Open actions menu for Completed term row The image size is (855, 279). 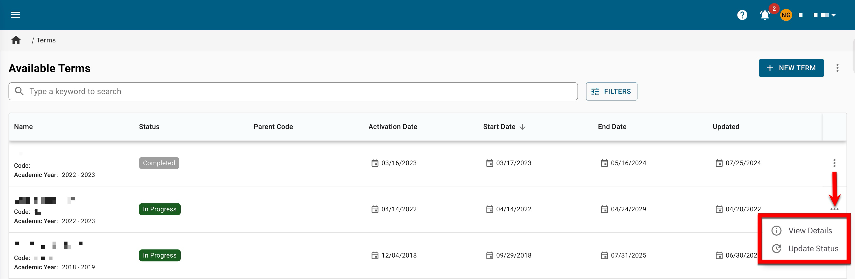pyautogui.click(x=834, y=163)
